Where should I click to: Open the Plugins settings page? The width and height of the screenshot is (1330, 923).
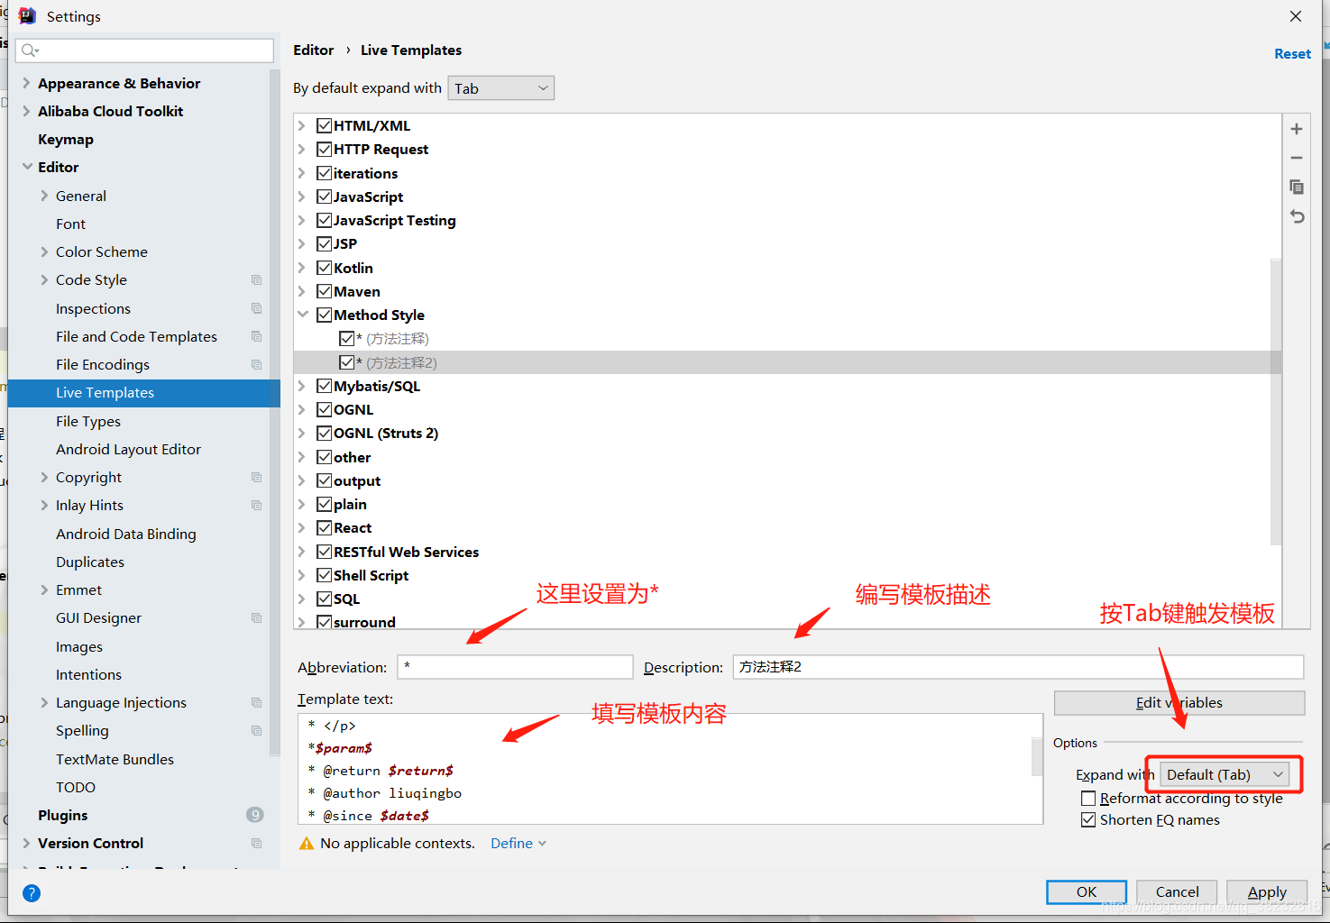tap(63, 815)
